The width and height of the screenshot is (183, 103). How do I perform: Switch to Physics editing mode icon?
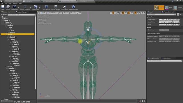(x=175, y=8)
